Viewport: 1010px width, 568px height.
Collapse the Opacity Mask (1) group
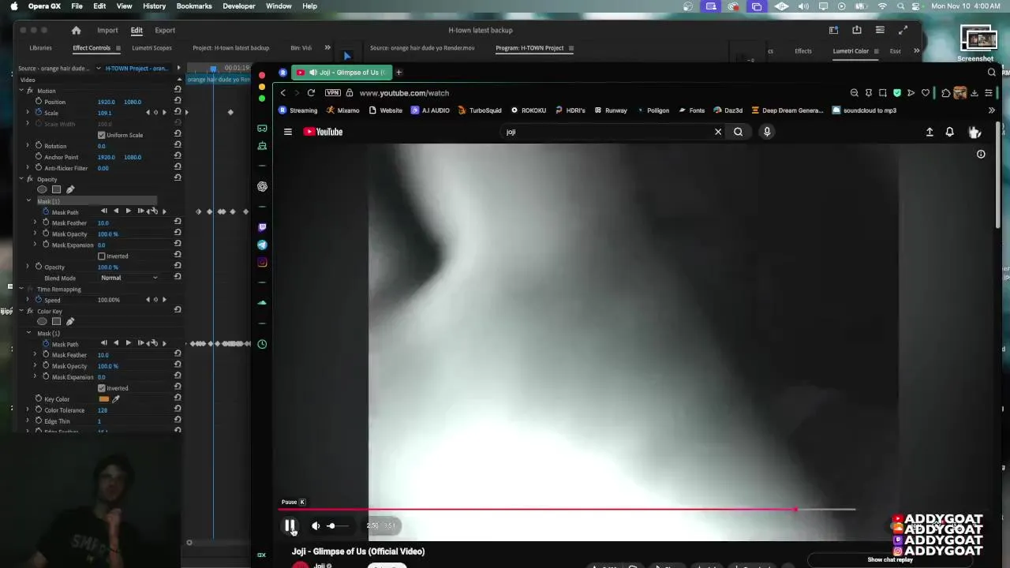pyautogui.click(x=28, y=201)
